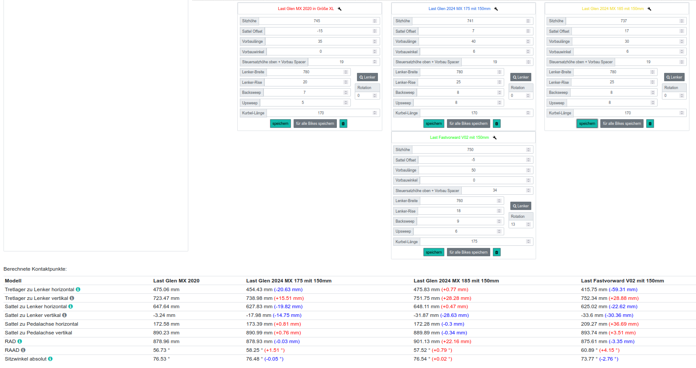Screen dimensions: 696x368
Task: Click 'für alle Bikes speichern' in Fastvorward card
Action: click(x=468, y=252)
